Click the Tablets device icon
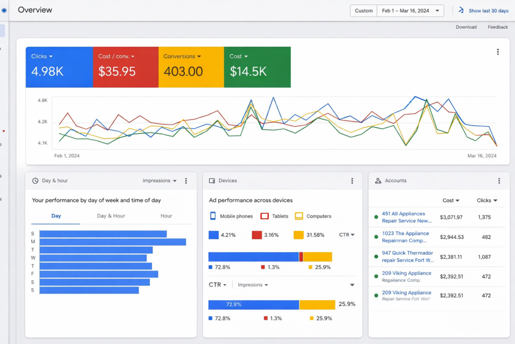Viewport: 515px width, 344px height. [x=265, y=216]
